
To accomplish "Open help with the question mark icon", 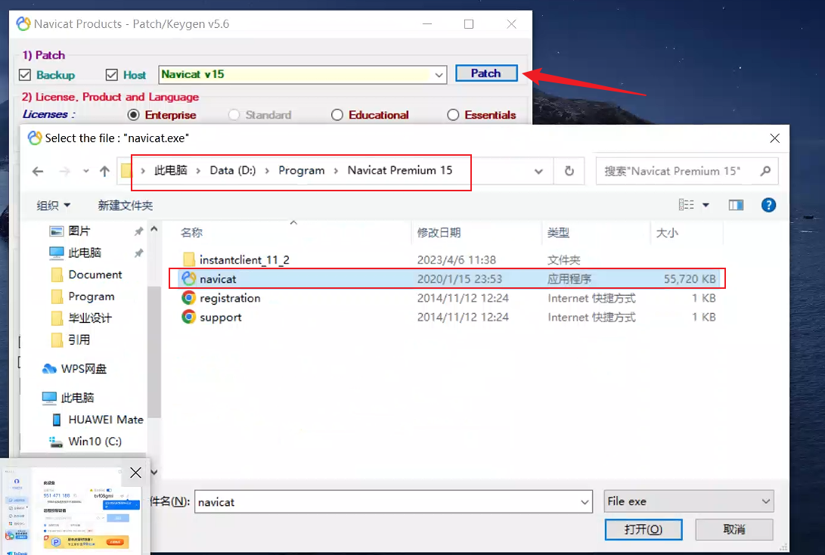I will 769,205.
